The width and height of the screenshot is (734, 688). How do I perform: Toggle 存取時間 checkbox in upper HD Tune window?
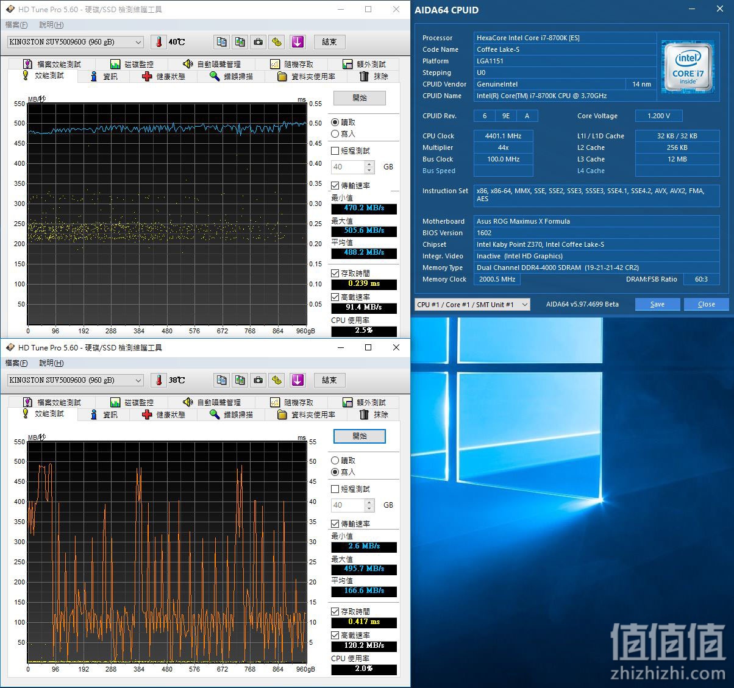click(335, 273)
